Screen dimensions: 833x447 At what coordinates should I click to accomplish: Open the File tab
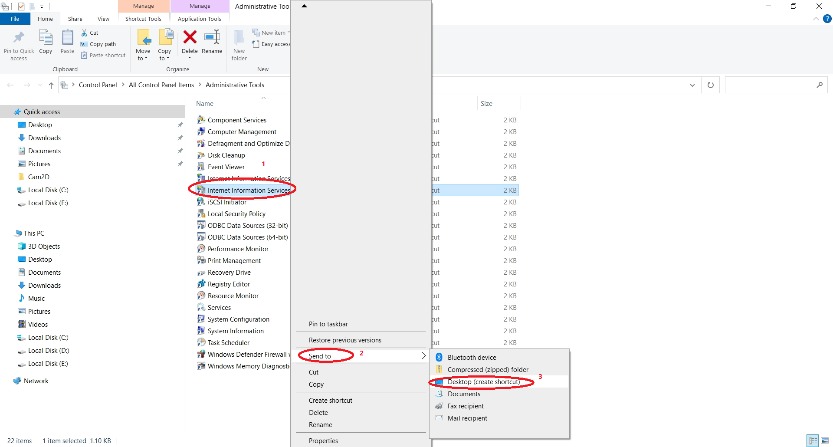(x=15, y=19)
